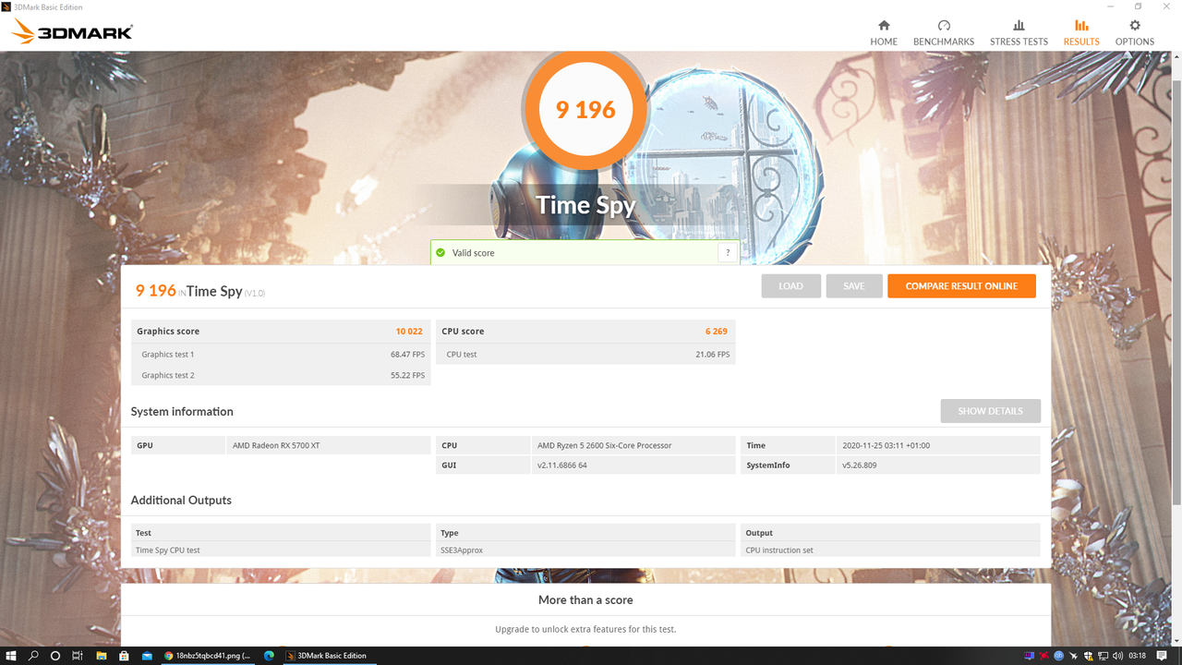Load a saved benchmark result
This screenshot has width=1182, height=665.
790,285
